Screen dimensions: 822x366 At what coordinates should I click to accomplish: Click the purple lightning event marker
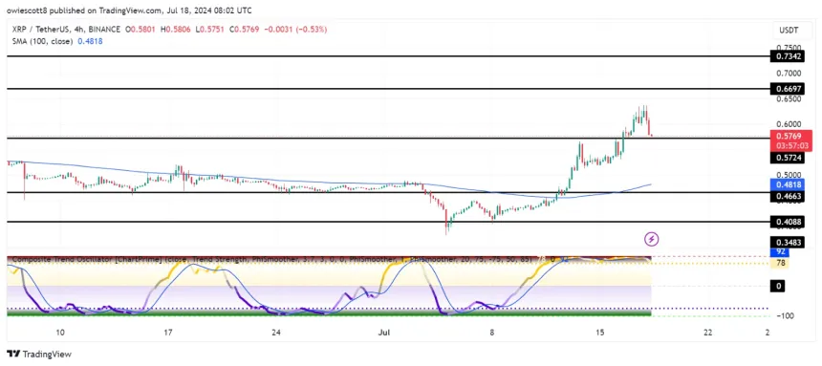click(x=651, y=240)
